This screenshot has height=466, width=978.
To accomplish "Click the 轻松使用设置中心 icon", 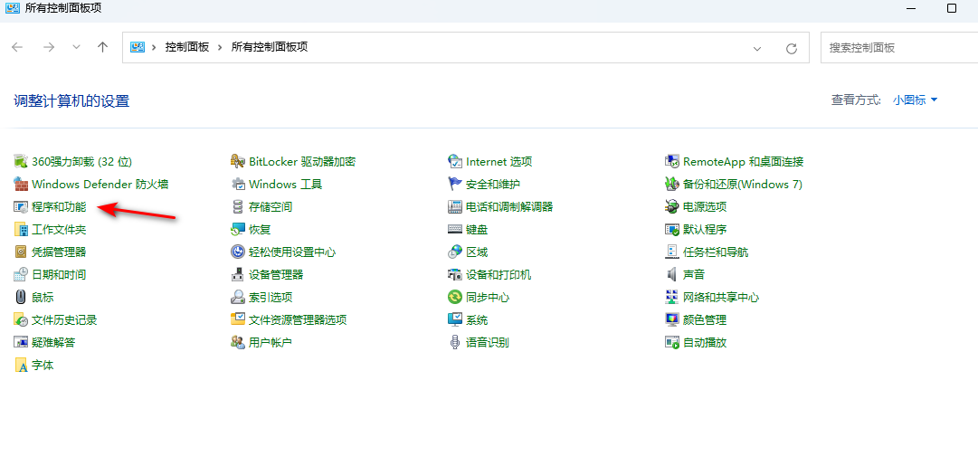I will point(238,252).
